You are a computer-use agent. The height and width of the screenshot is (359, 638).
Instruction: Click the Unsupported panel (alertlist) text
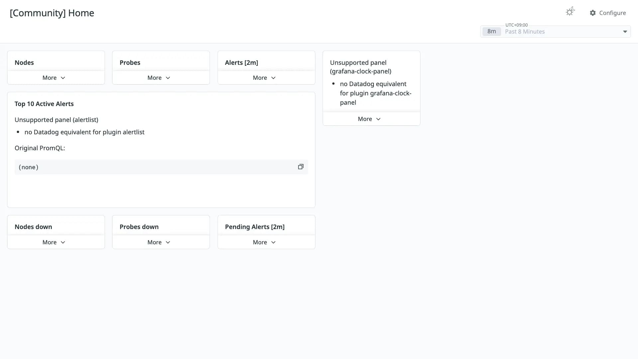[x=56, y=120]
